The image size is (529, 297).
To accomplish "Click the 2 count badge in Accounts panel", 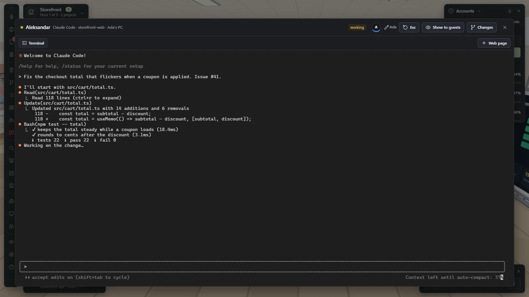I will pyautogui.click(x=510, y=11).
